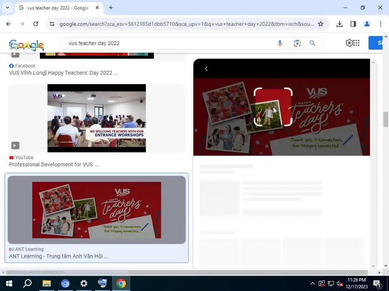The width and height of the screenshot is (389, 291).
Task: Open Google quick settings gear
Action: pyautogui.click(x=349, y=43)
